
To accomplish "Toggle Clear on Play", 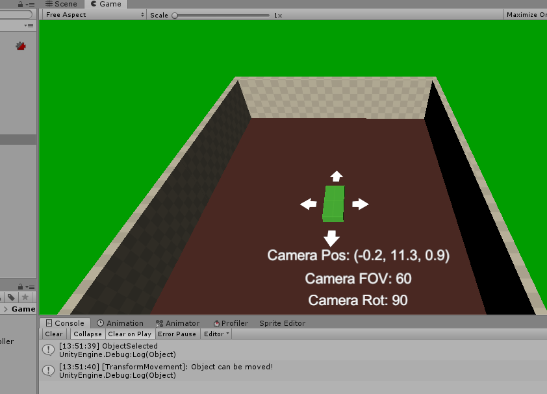I will 130,334.
